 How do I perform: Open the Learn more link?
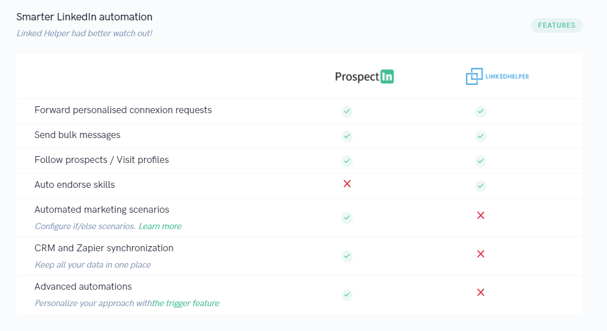(160, 226)
